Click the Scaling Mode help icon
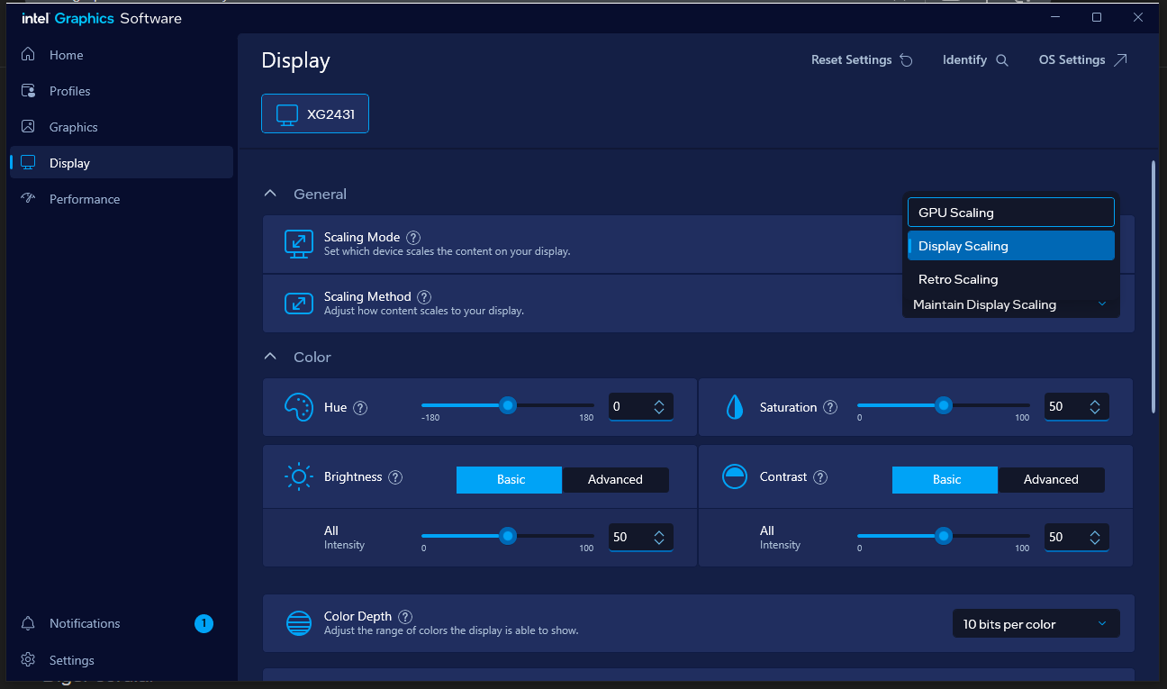The height and width of the screenshot is (689, 1167). [413, 238]
